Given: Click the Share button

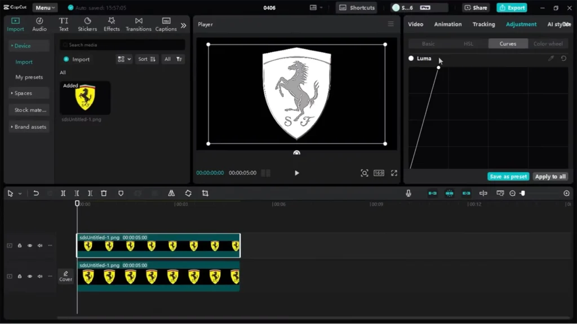Looking at the screenshot, I should (476, 8).
